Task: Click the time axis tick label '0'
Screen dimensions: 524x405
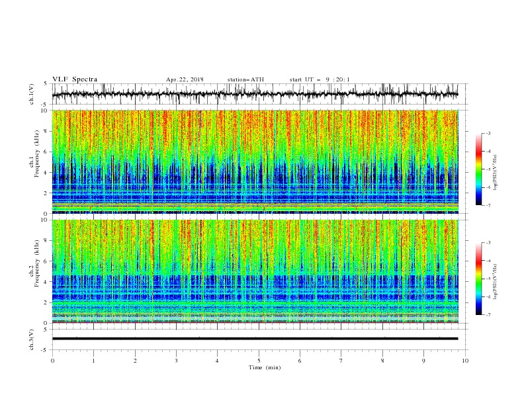Action: (52, 361)
